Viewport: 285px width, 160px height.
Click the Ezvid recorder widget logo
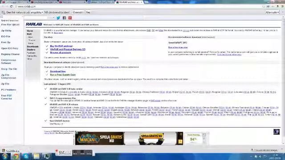click(64, 153)
